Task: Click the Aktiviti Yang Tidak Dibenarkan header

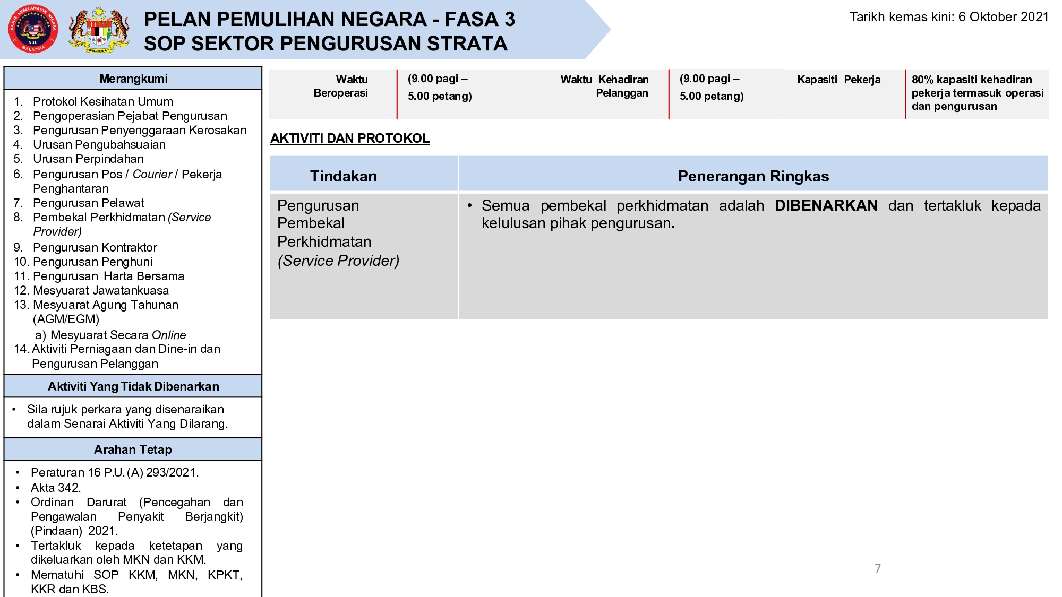Action: click(x=133, y=386)
